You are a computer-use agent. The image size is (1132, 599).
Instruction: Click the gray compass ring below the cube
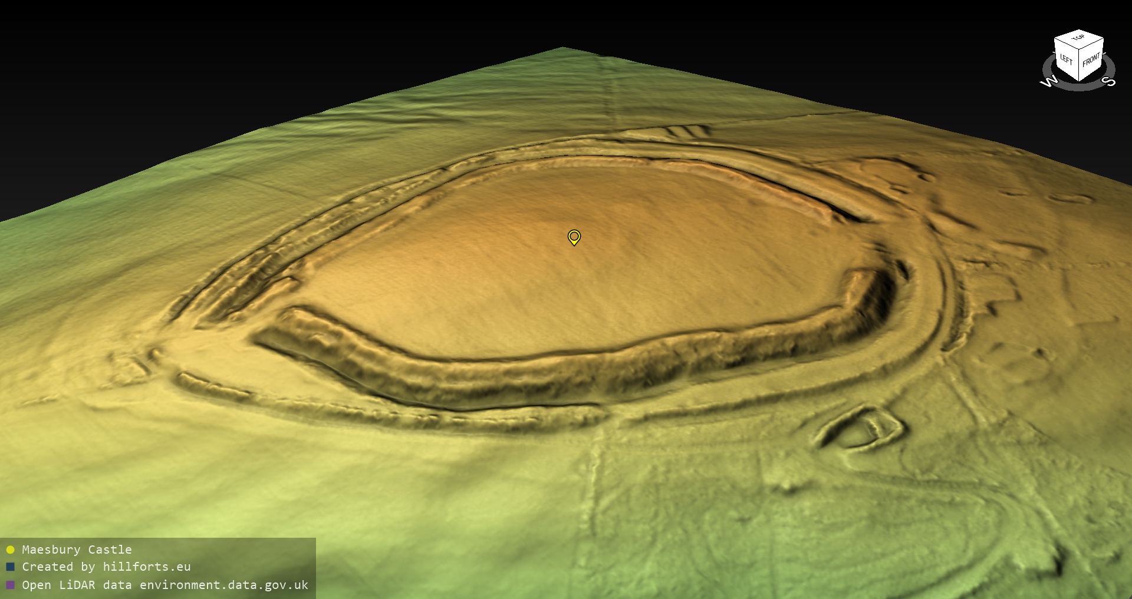click(x=1079, y=87)
